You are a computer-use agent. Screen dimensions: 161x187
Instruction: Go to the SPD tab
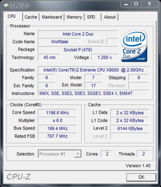93,17
